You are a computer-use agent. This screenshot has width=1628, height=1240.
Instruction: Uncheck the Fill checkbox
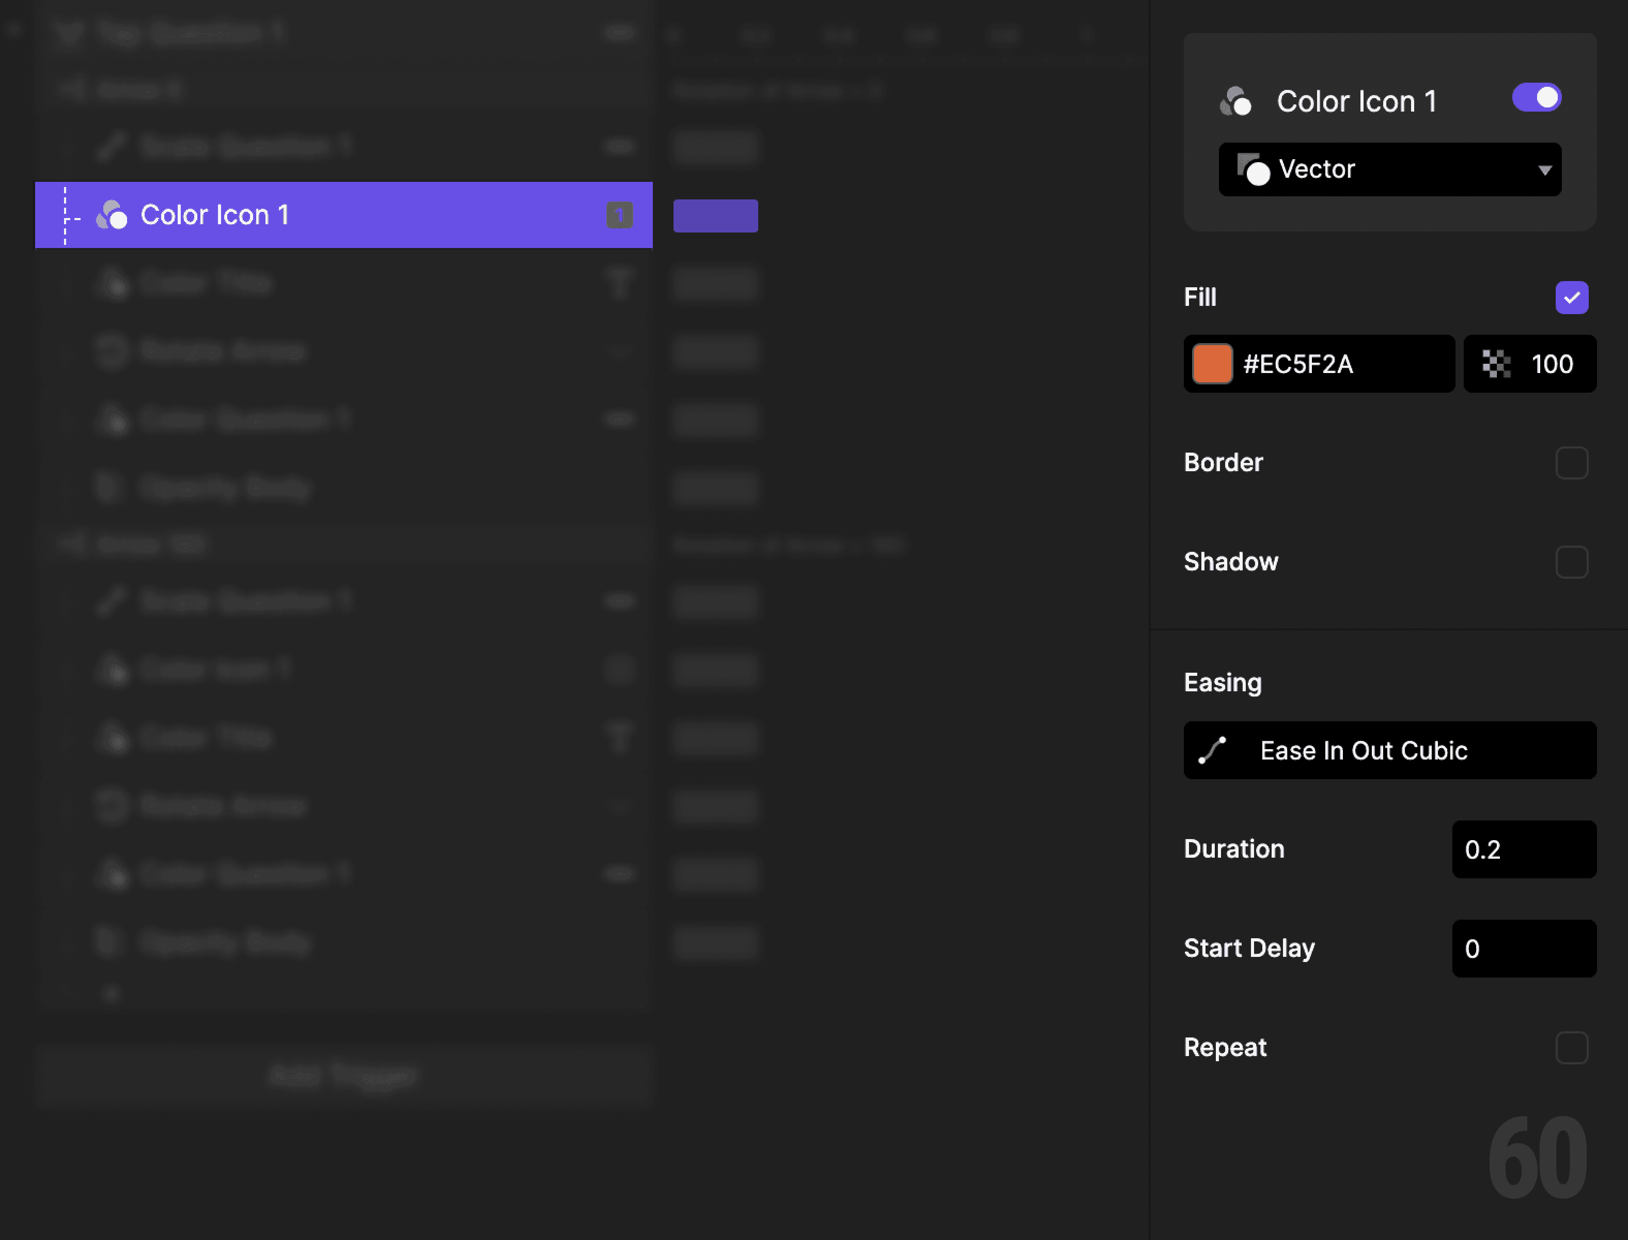click(1572, 297)
